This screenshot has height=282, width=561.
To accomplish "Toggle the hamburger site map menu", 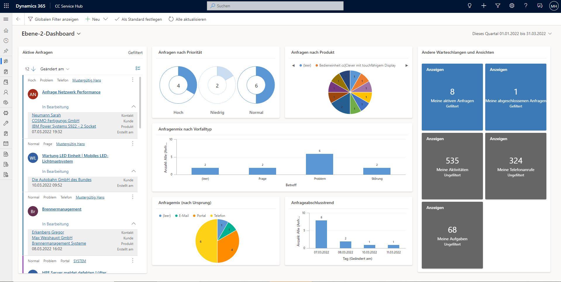I will click(x=6, y=19).
